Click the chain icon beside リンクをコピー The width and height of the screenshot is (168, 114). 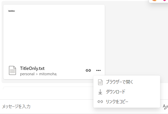pos(100,102)
